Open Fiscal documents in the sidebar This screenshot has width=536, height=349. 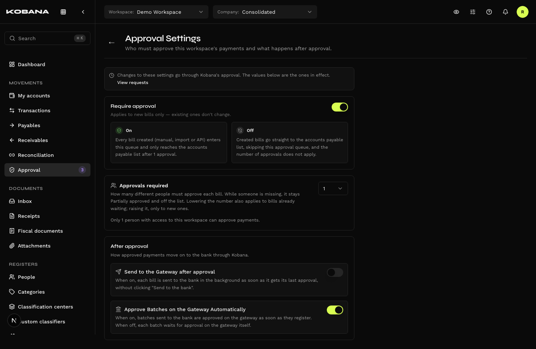click(47, 231)
